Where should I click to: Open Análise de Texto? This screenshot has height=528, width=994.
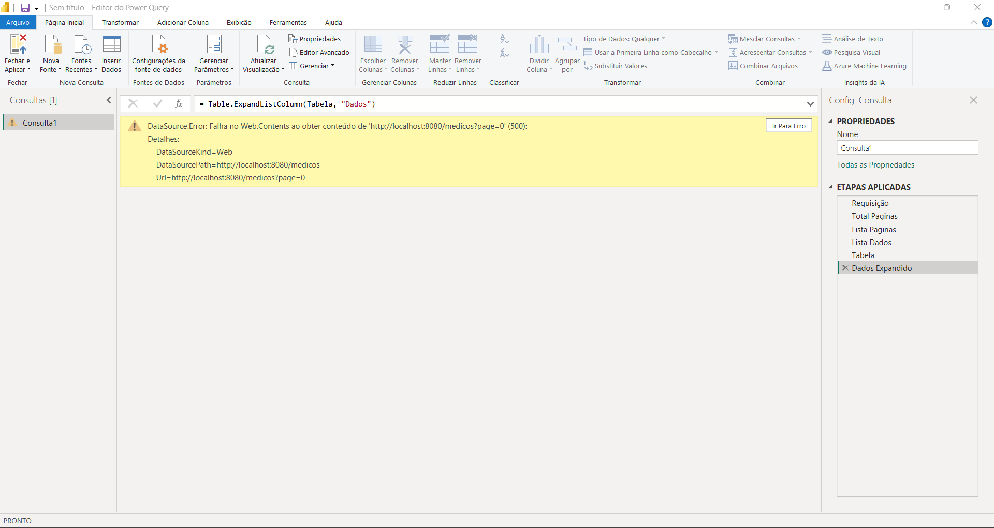pyautogui.click(x=853, y=39)
